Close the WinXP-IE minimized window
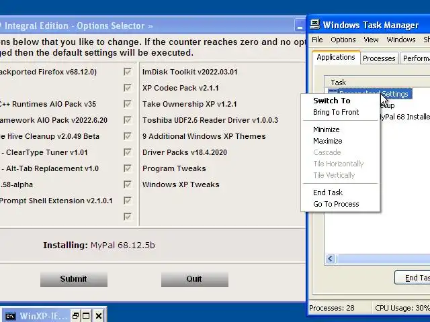The height and width of the screenshot is (322, 430). 99,316
